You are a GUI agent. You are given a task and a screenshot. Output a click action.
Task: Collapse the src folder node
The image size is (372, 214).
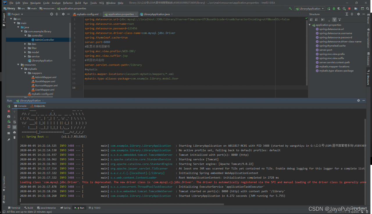11,19
